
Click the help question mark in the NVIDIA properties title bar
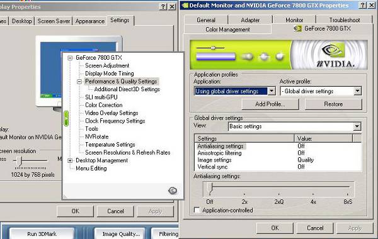coord(363,5)
